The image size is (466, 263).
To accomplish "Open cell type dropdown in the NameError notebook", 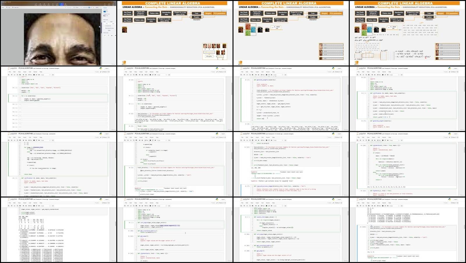I will pyautogui.click(x=162, y=140).
